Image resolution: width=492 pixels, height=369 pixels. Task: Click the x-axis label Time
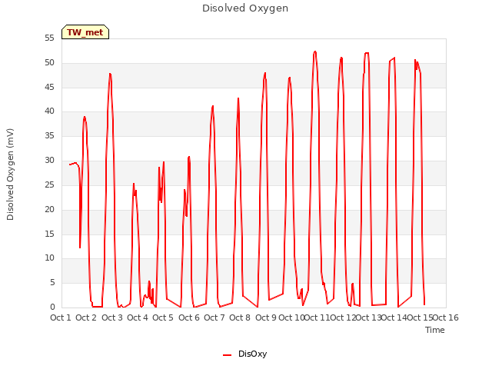pos(435,330)
